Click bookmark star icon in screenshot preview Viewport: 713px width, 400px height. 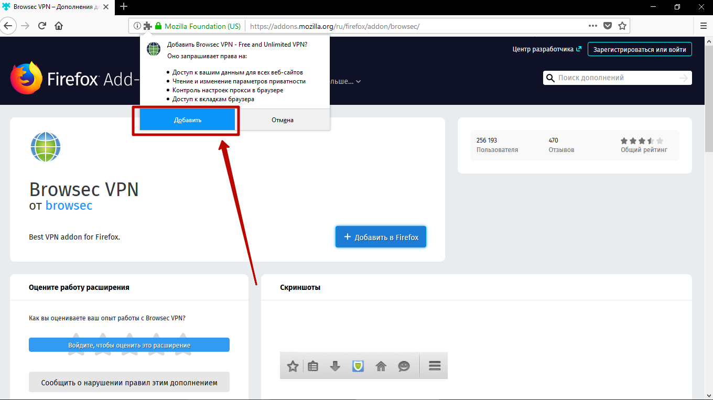click(293, 366)
